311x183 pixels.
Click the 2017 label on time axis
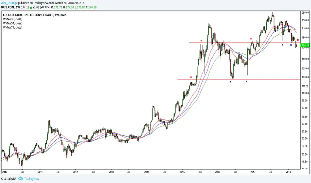click(253, 172)
